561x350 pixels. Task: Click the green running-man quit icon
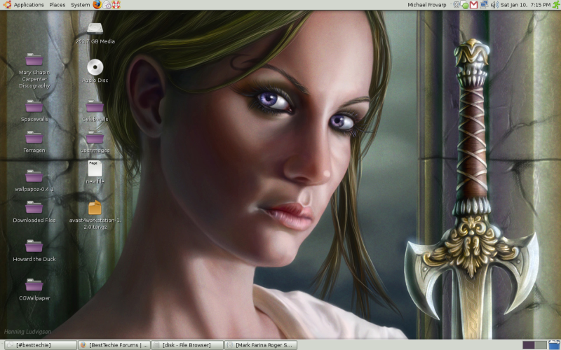click(556, 5)
